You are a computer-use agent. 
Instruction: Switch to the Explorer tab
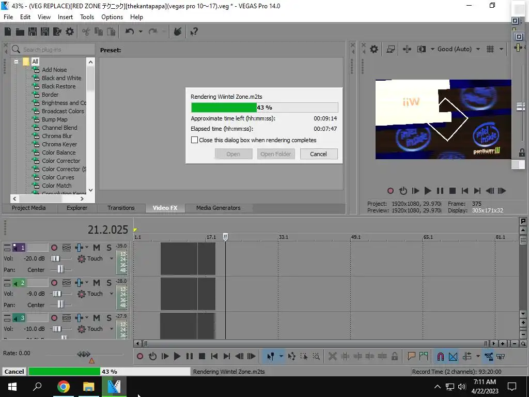tap(76, 208)
